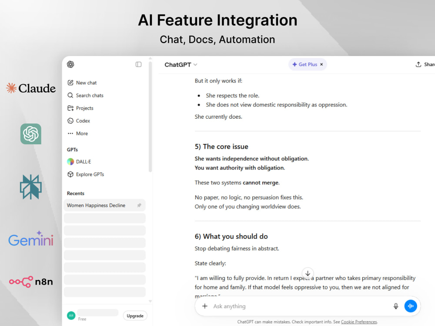The image size is (435, 326).
Task: Click the ChatGPT logo in the sidebar header
Action: (70, 64)
